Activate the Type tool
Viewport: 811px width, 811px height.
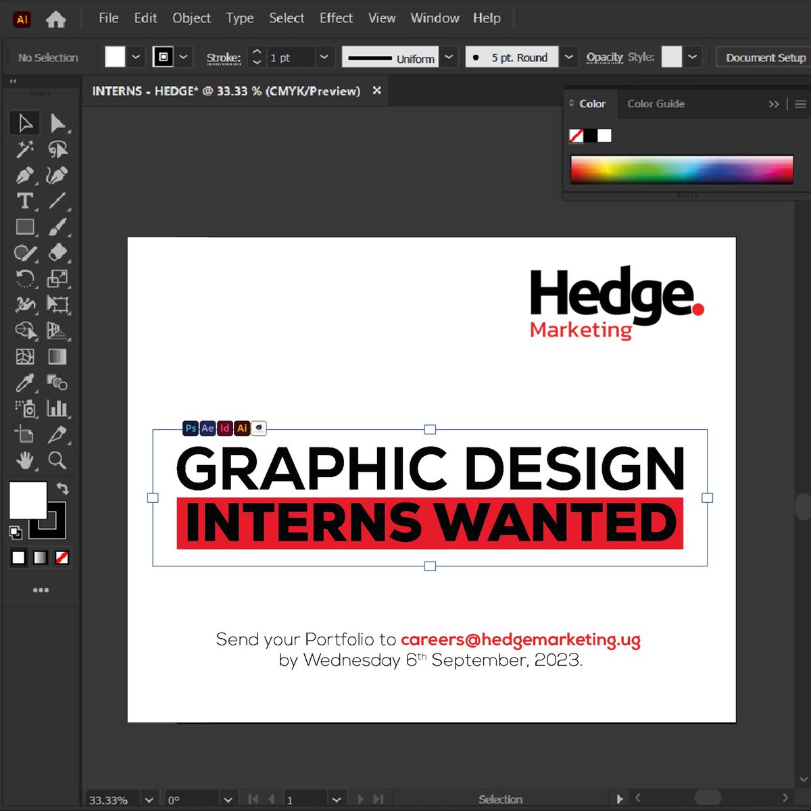coord(25,201)
